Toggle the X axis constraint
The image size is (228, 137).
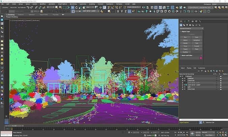(x=118, y=11)
